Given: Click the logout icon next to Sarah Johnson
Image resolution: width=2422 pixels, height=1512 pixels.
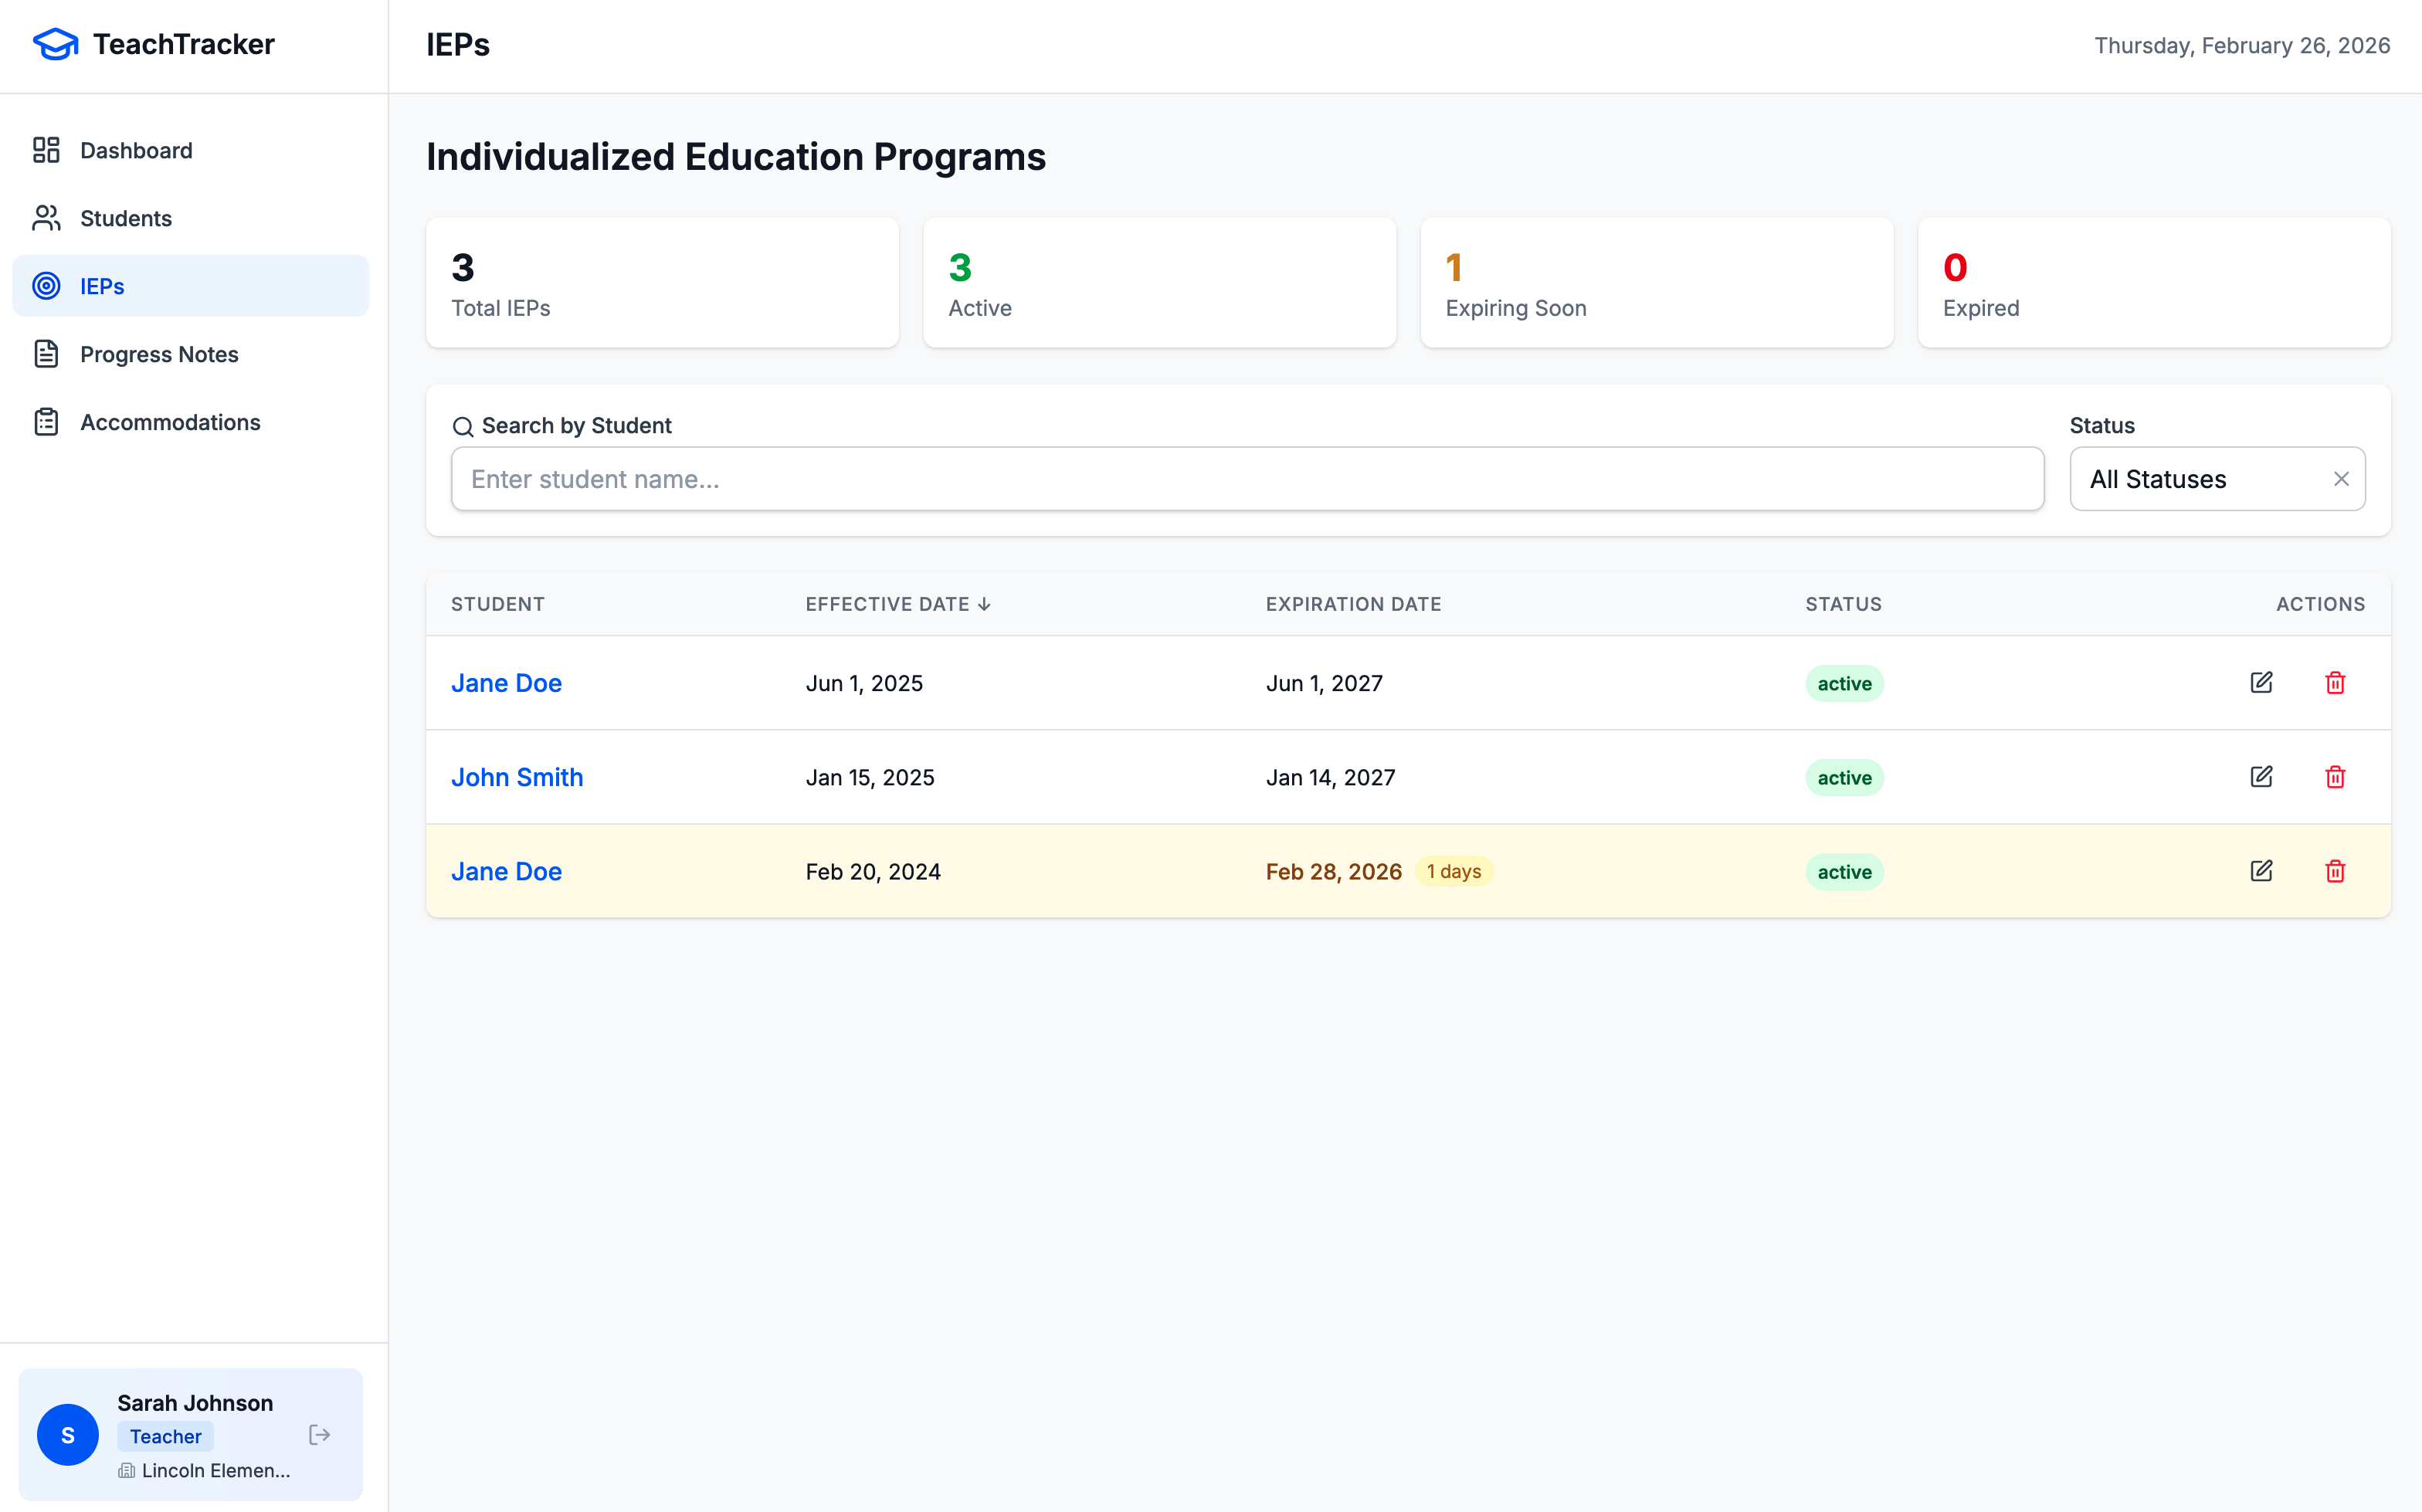Looking at the screenshot, I should [x=320, y=1434].
